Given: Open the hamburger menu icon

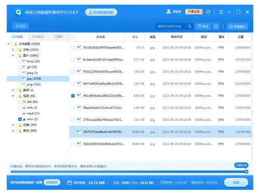Looking at the screenshot, I should [x=221, y=12].
